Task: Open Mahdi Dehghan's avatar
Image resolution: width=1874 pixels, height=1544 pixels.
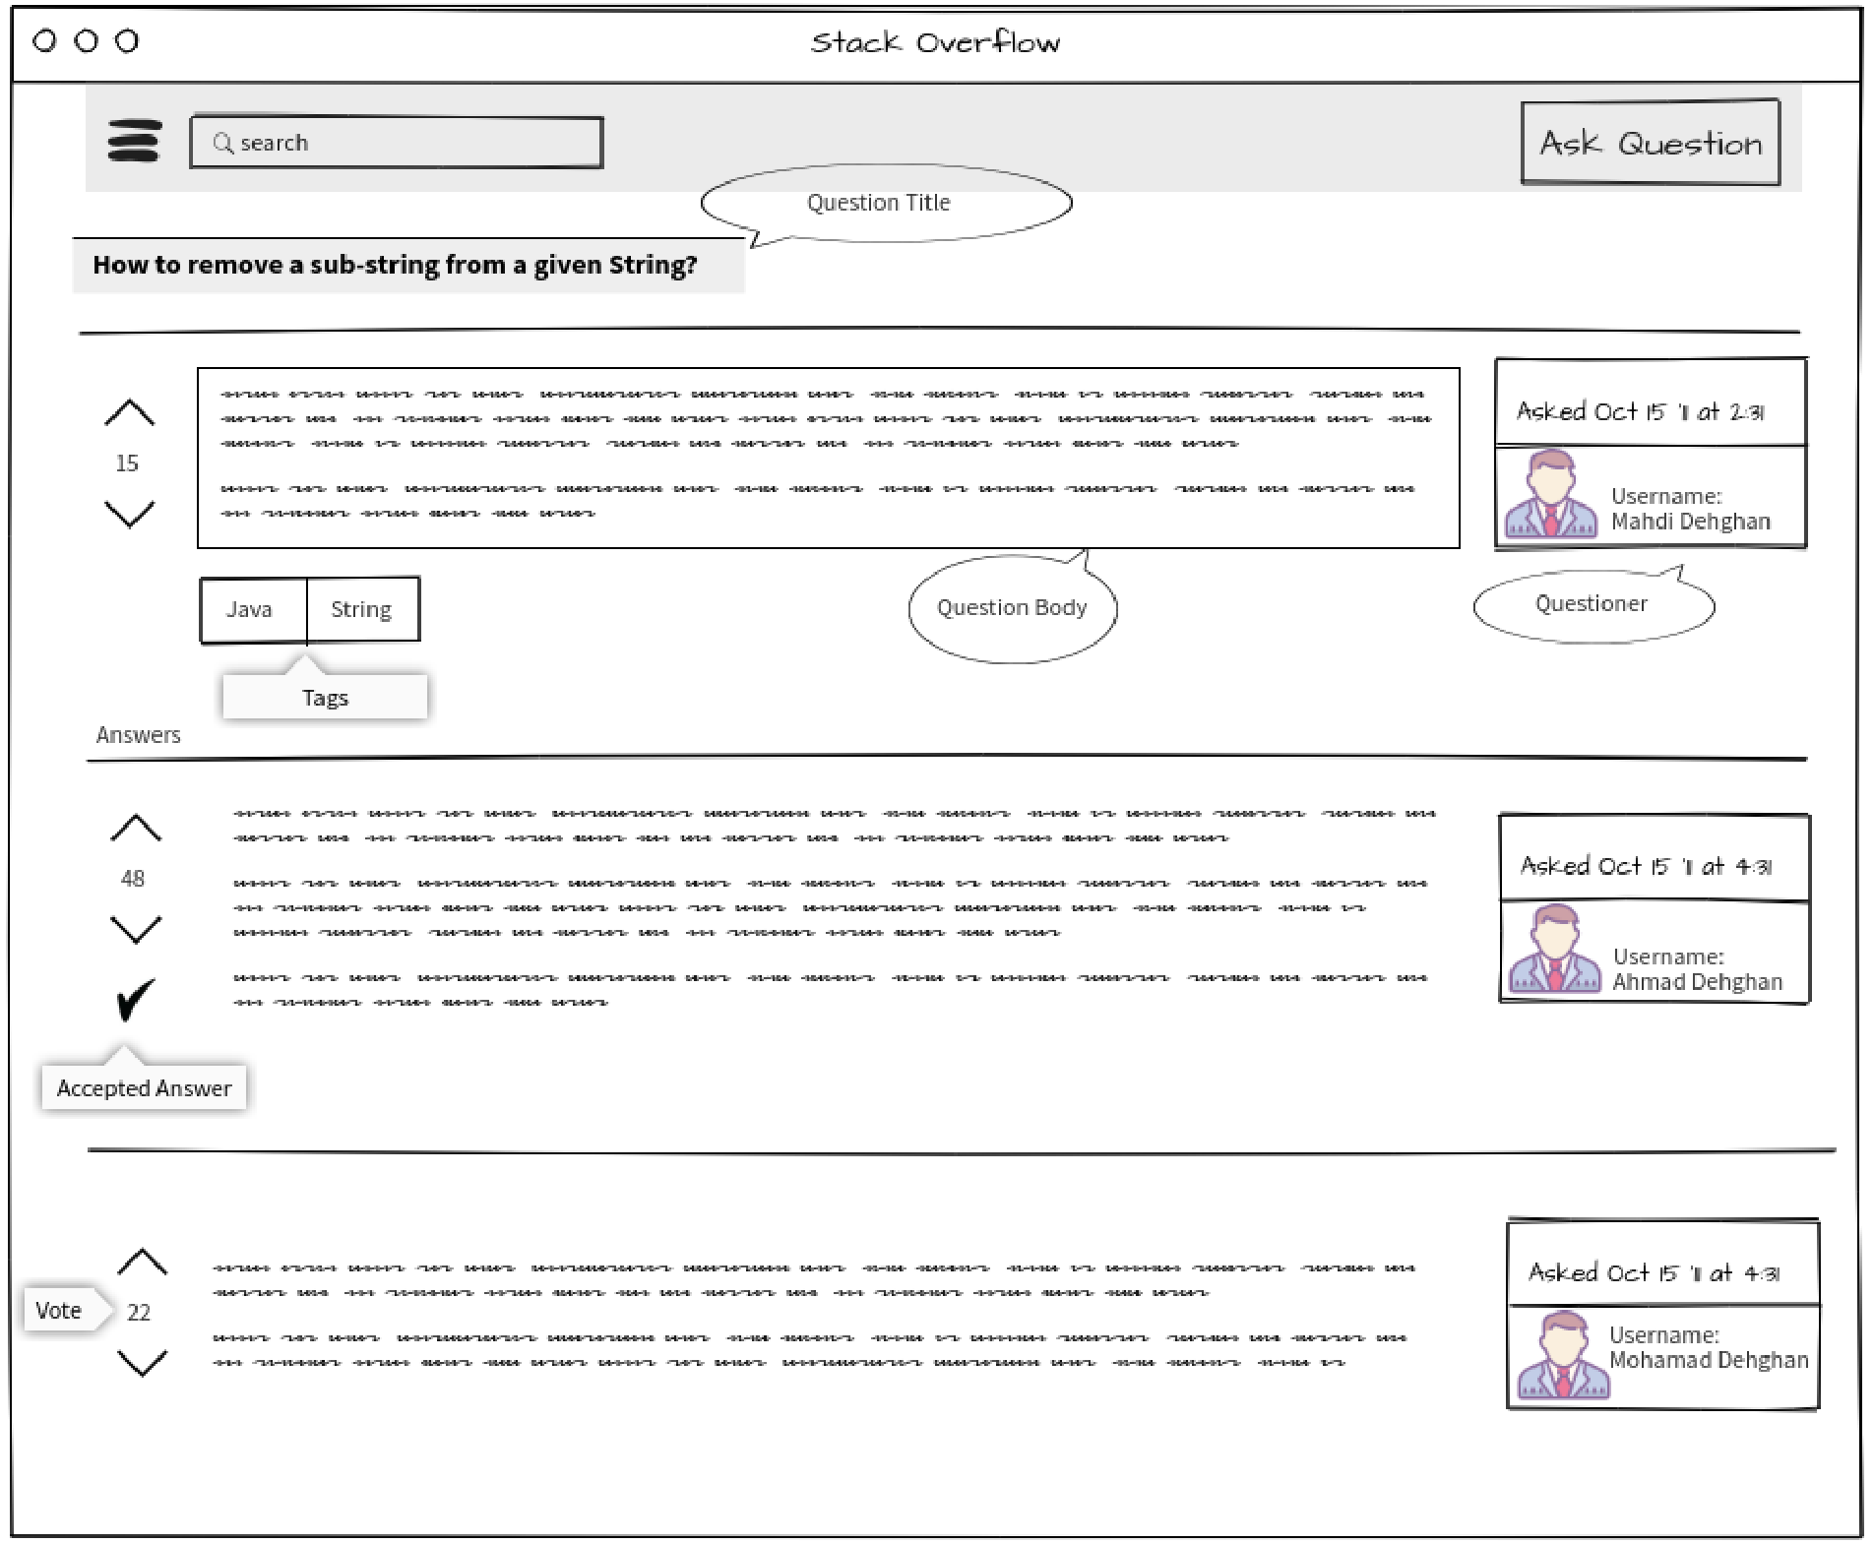Action: tap(1551, 493)
